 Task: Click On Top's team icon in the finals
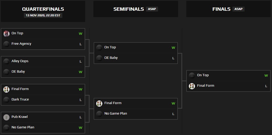pyautogui.click(x=192, y=75)
